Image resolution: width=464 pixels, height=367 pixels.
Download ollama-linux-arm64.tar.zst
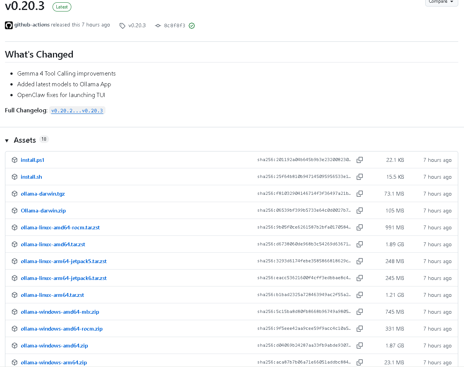53,295
